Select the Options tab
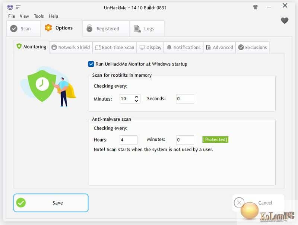 click(62, 28)
